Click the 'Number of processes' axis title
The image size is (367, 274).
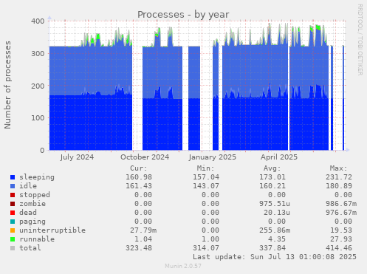point(7,85)
